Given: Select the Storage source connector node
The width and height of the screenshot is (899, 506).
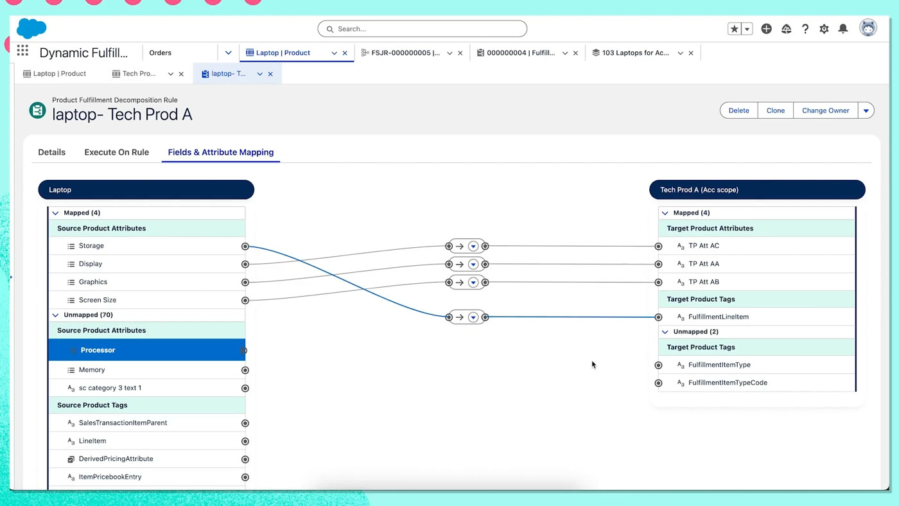Looking at the screenshot, I should [245, 247].
